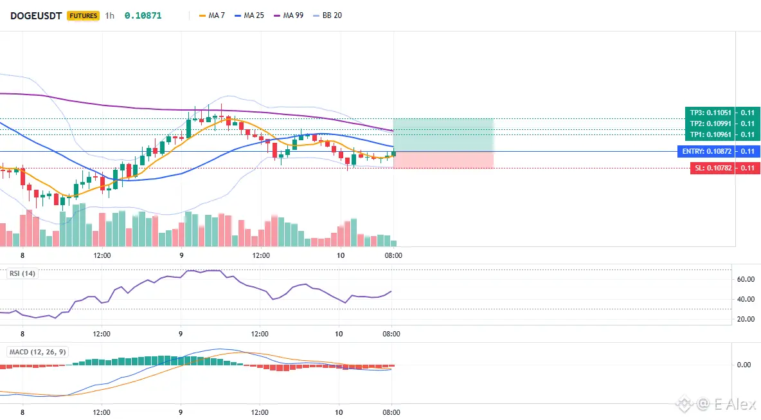Viewport: 761px width, 420px height.
Task: Click the TP3: 0.11051 label
Action: click(710, 113)
